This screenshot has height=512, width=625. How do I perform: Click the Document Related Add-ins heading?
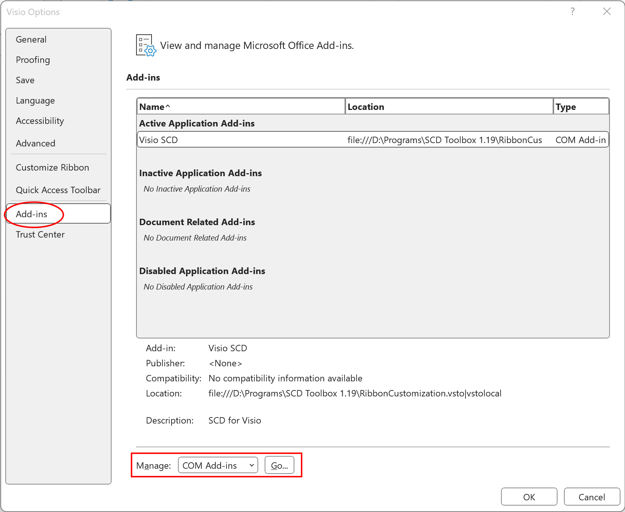point(197,222)
